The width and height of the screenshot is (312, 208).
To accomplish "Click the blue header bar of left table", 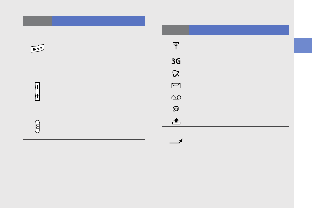I will tap(99, 21).
